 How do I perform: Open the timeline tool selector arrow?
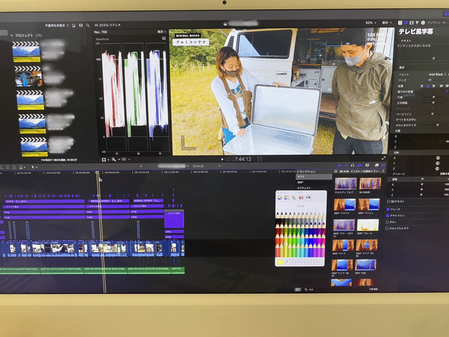[x=34, y=167]
